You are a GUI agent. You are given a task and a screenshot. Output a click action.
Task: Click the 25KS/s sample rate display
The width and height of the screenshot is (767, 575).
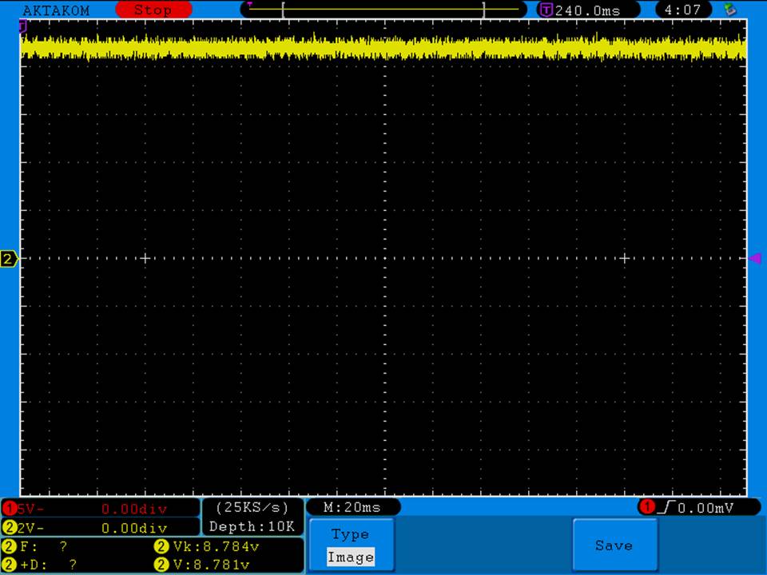(252, 508)
